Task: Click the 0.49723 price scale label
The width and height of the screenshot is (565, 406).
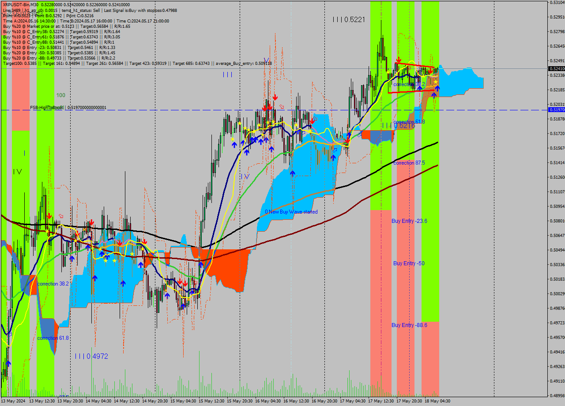Action: 557,323
